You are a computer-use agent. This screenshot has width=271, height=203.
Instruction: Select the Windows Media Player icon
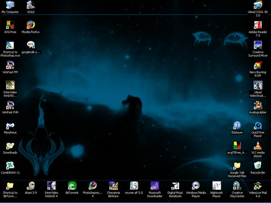[x=196, y=185]
